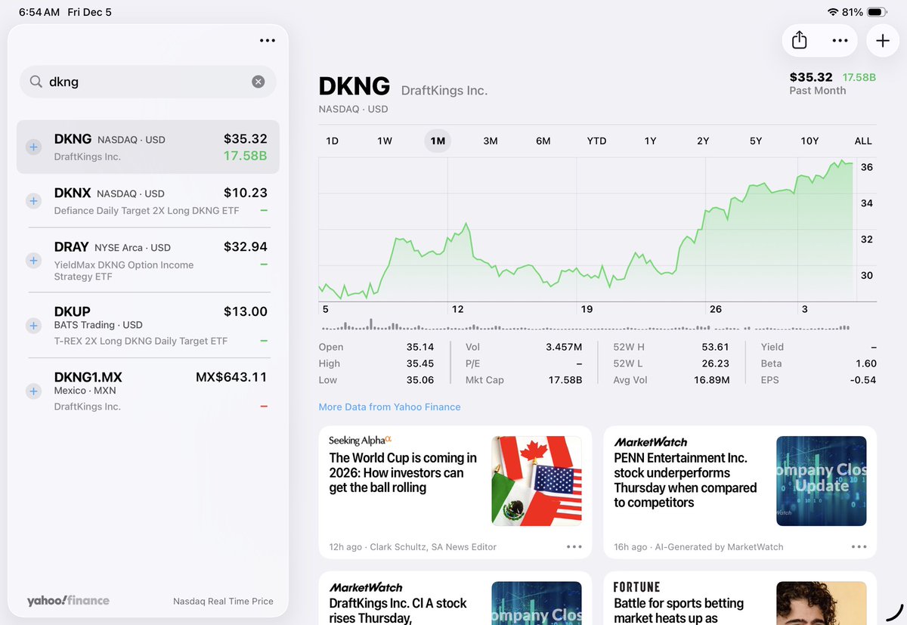907x625 pixels.
Task: Clear the search field with the X icon
Action: (x=258, y=82)
